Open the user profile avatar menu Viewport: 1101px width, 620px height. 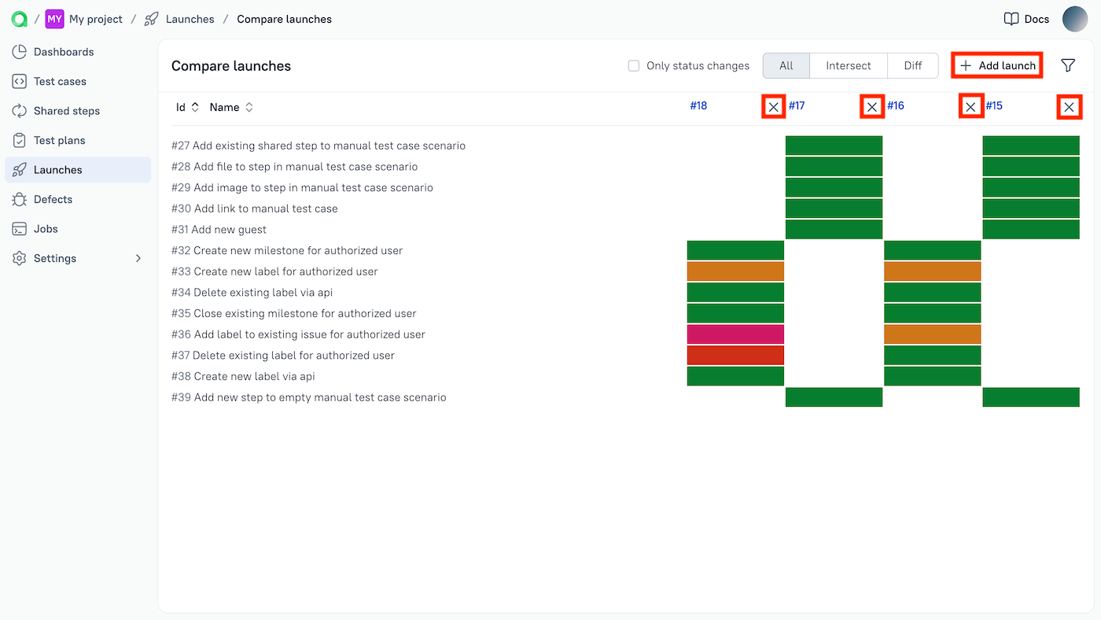click(x=1075, y=18)
